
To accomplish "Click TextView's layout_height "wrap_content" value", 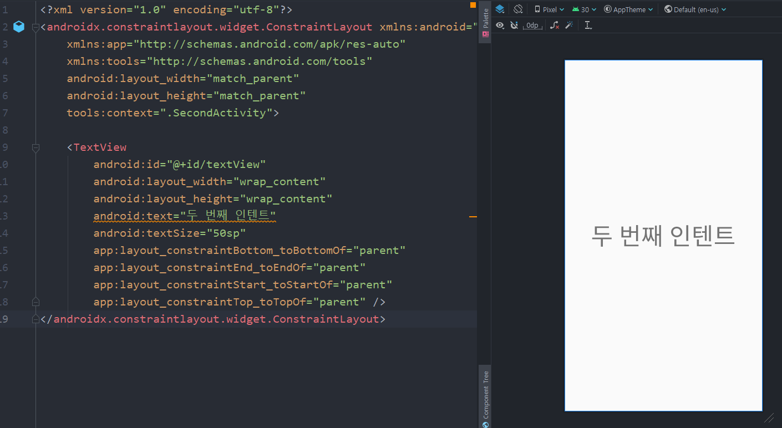I will pyautogui.click(x=286, y=198).
